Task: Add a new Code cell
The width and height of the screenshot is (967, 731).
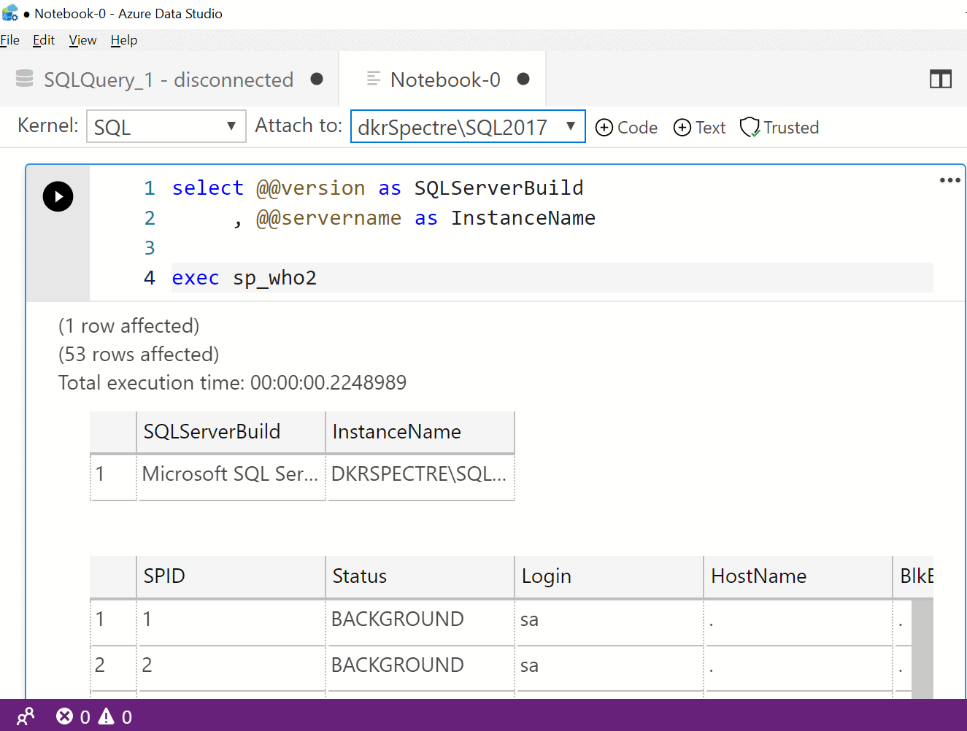Action: (x=626, y=128)
